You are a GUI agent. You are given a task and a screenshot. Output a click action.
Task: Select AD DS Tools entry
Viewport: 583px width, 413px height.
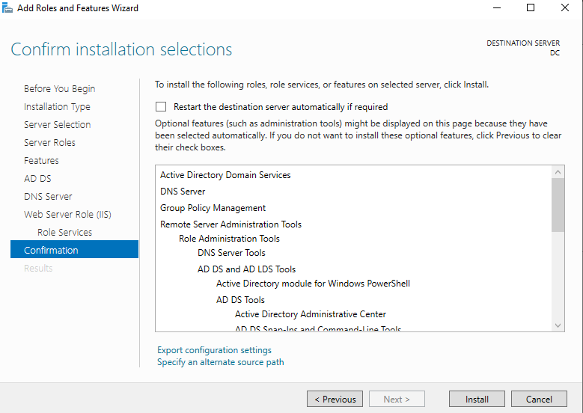240,299
